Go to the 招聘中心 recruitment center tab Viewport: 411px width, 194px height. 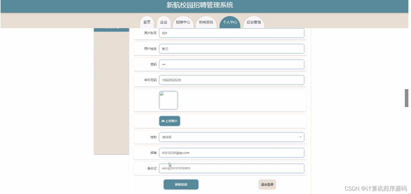click(x=183, y=22)
